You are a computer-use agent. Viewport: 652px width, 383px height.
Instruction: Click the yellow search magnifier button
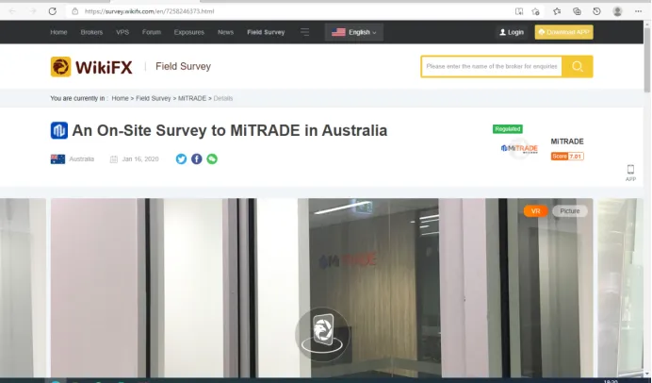[578, 66]
